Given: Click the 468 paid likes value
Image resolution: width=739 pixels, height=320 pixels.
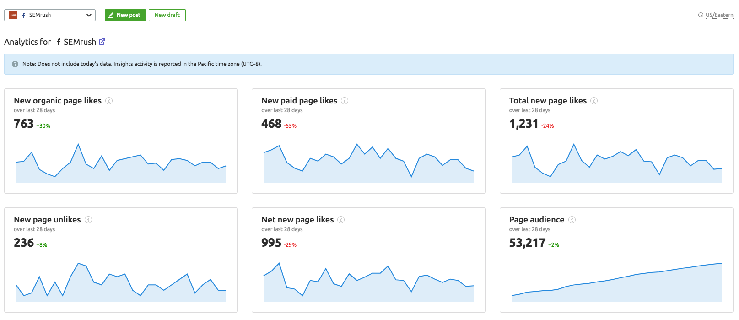Looking at the screenshot, I should pos(271,124).
